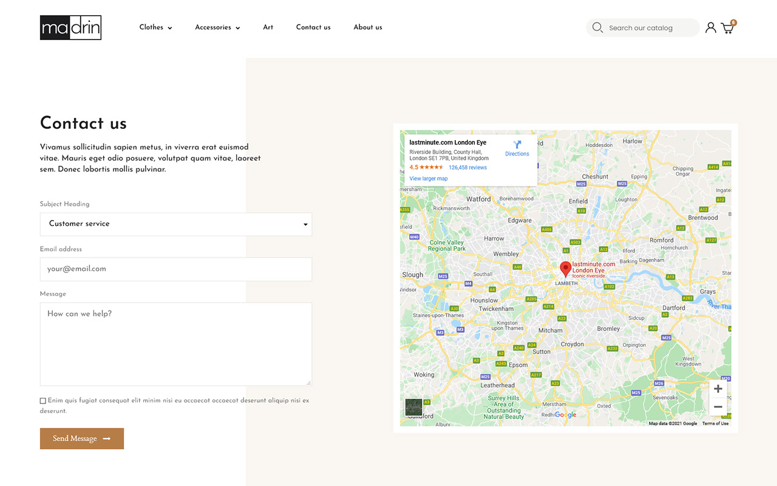Viewport: 777px width, 486px height.
Task: Expand the Accessories menu
Action: pos(217,27)
